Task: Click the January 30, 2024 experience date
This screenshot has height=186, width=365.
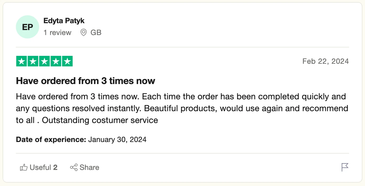Action: [117, 139]
